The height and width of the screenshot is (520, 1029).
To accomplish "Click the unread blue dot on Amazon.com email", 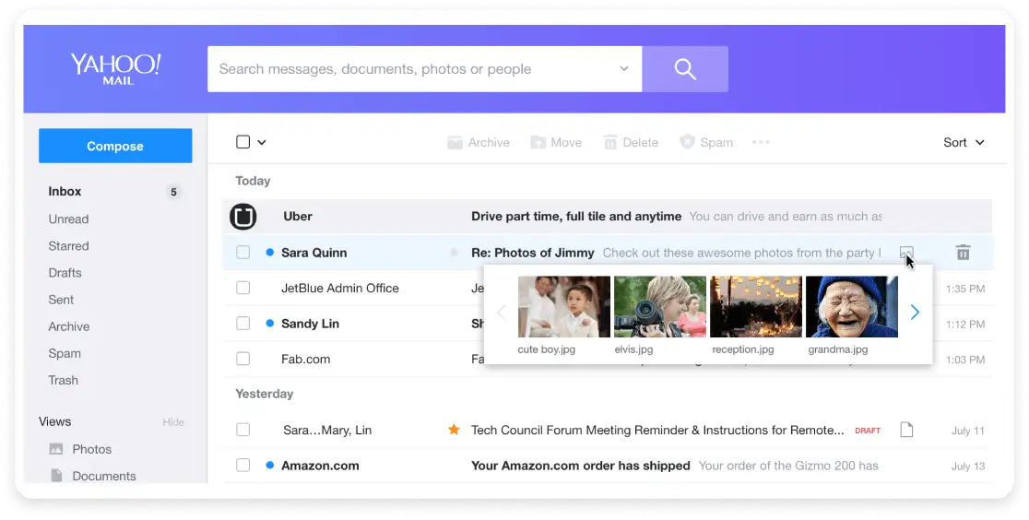I will pyautogui.click(x=270, y=465).
